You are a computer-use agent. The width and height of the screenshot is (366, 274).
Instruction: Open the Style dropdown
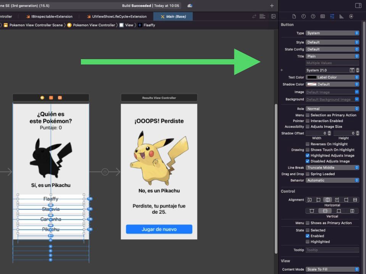(x=332, y=42)
